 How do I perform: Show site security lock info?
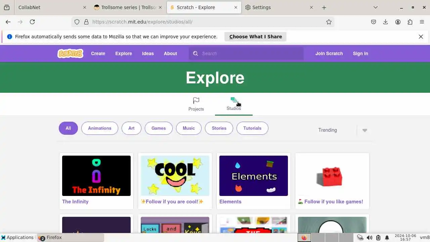click(x=86, y=22)
